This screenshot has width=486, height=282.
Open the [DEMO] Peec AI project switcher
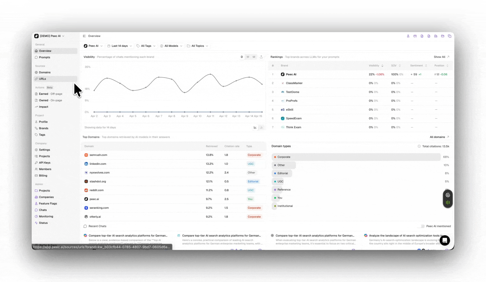pyautogui.click(x=50, y=36)
